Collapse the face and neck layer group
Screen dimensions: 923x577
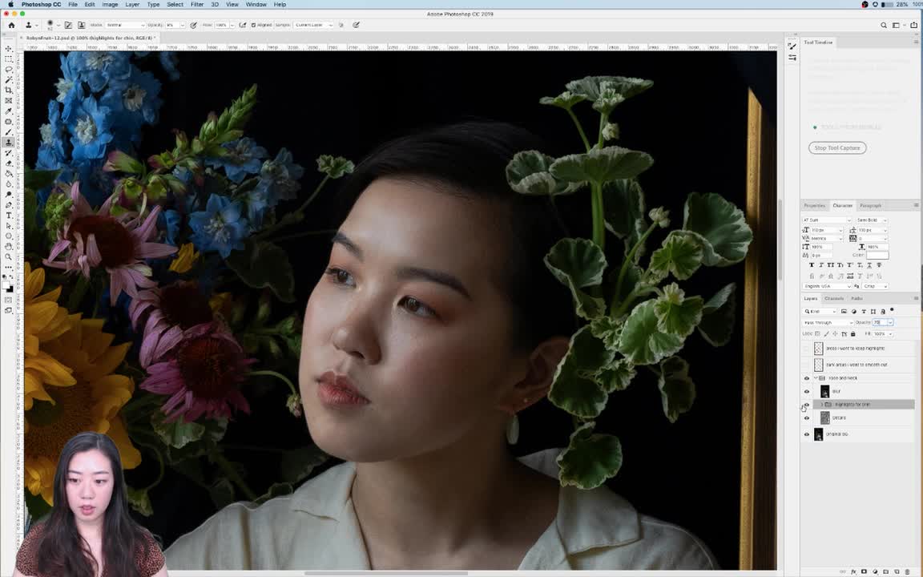coord(814,377)
